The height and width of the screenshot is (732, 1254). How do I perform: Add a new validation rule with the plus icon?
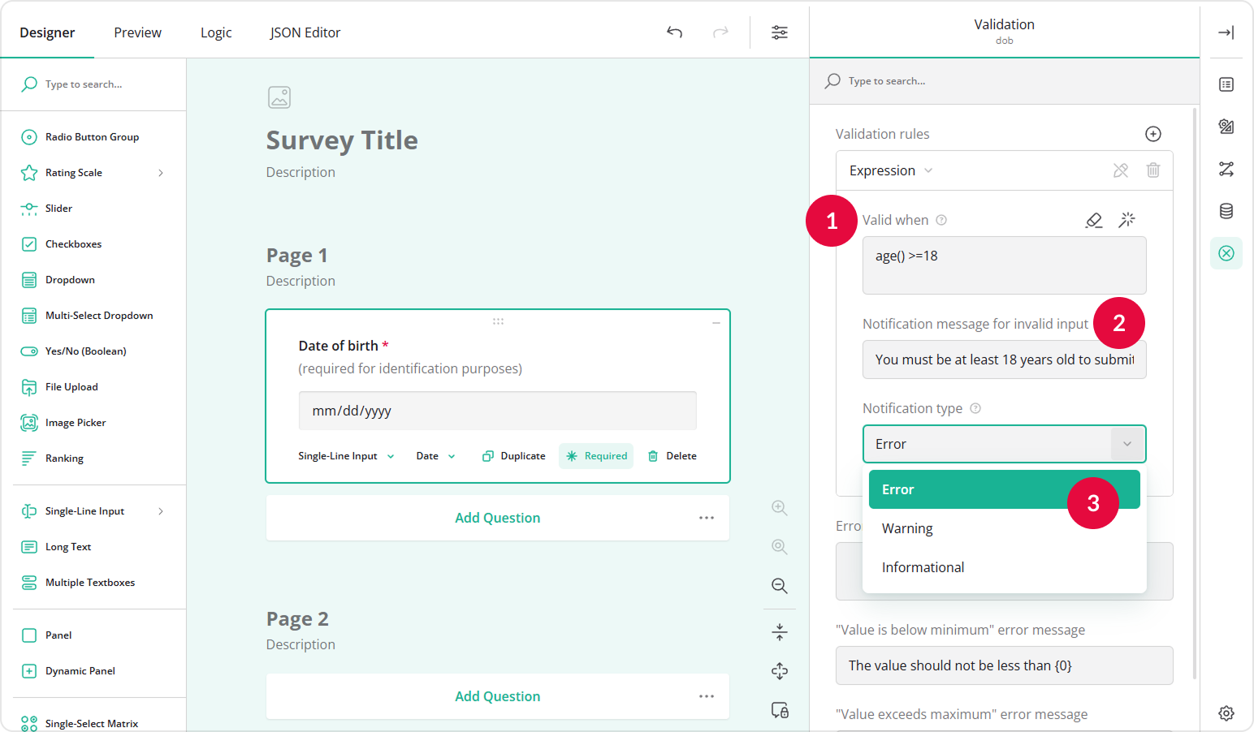[x=1153, y=134]
